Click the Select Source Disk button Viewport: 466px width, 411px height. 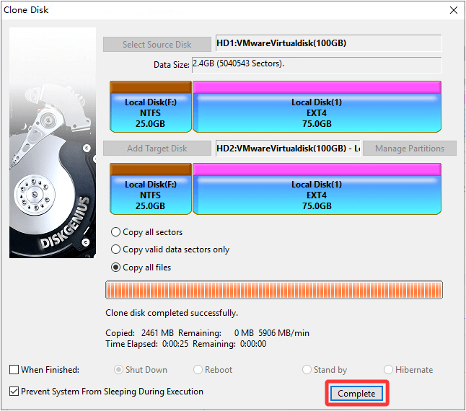point(157,44)
